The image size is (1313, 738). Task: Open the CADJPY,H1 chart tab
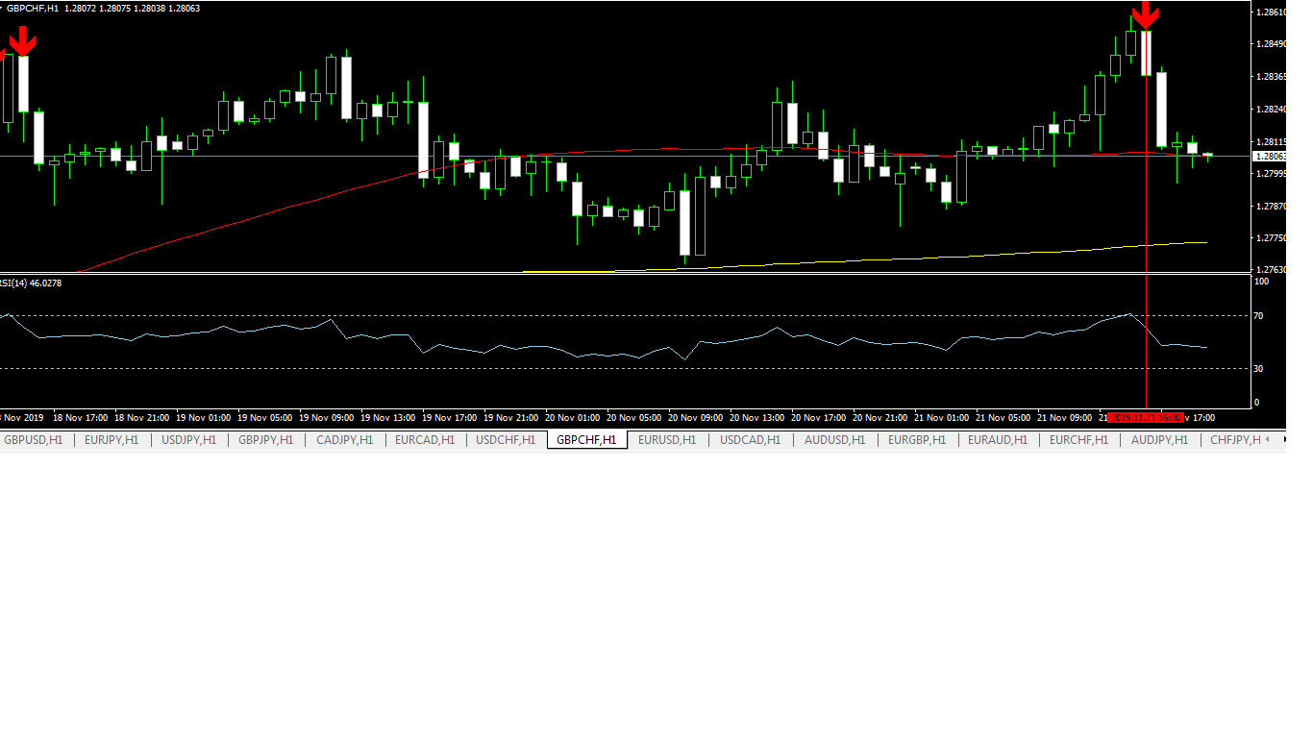[344, 440]
